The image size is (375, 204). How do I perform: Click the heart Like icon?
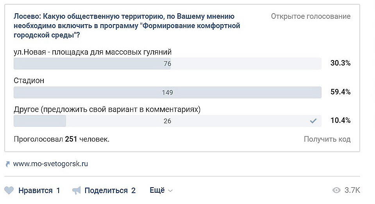pyautogui.click(x=9, y=190)
